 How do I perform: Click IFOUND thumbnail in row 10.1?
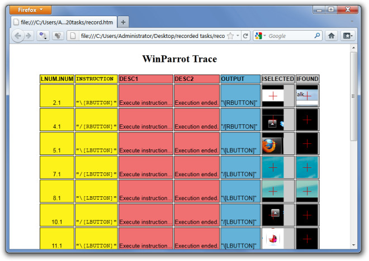[x=307, y=215]
